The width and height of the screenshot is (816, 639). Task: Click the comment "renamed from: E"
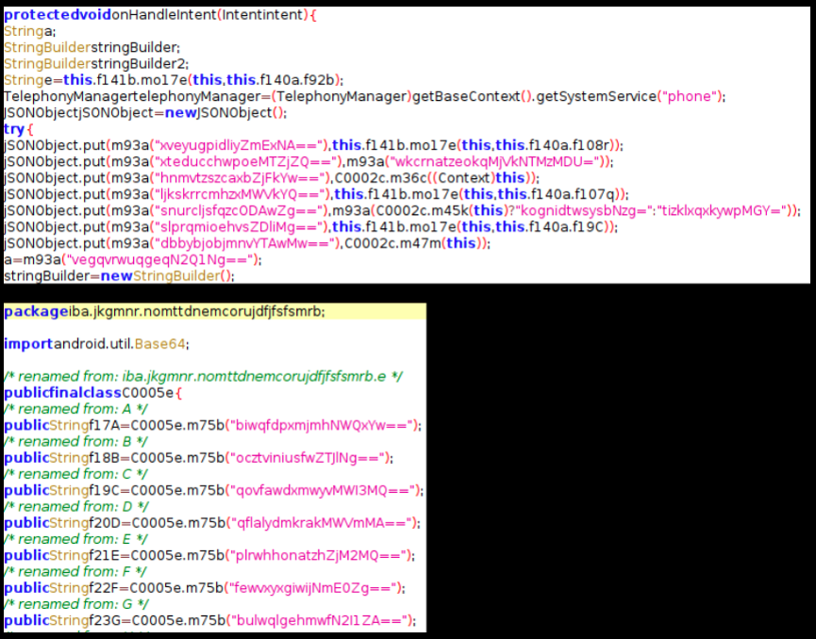[x=74, y=539]
